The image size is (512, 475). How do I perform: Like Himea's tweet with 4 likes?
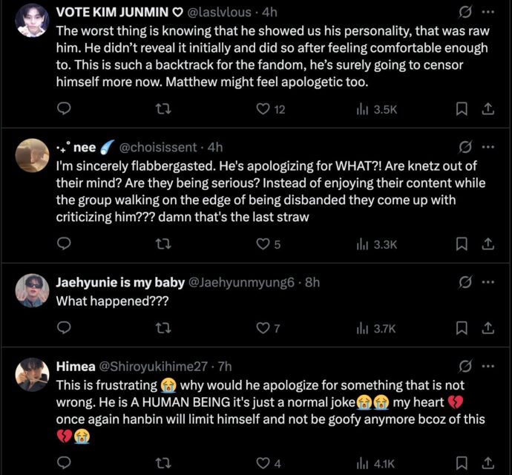click(263, 464)
